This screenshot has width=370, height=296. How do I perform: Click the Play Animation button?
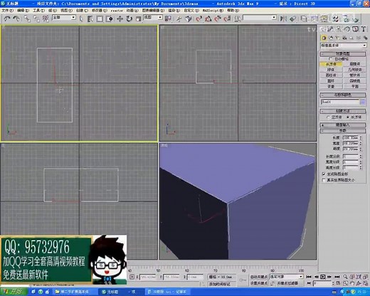[323, 277]
